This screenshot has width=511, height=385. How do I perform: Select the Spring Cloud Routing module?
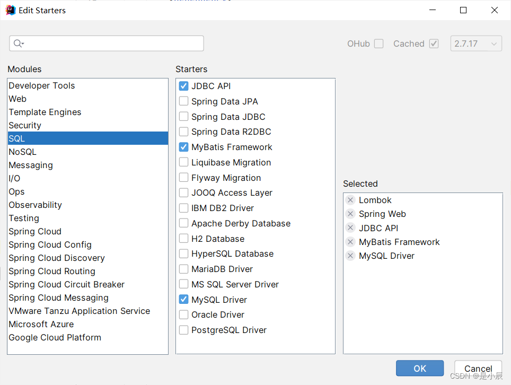pos(87,271)
